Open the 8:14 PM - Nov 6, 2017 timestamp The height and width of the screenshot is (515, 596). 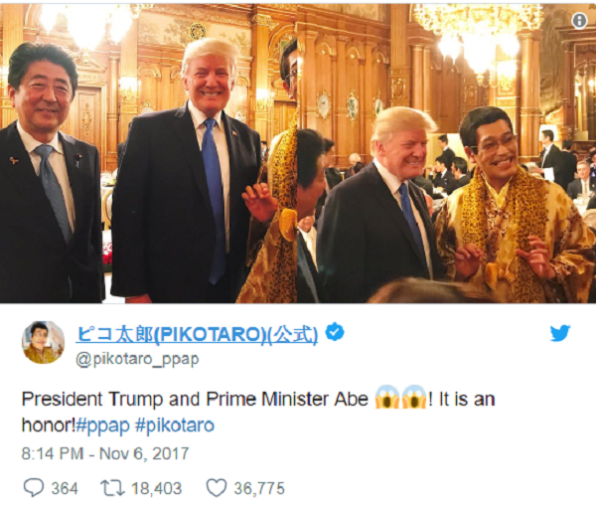105,453
